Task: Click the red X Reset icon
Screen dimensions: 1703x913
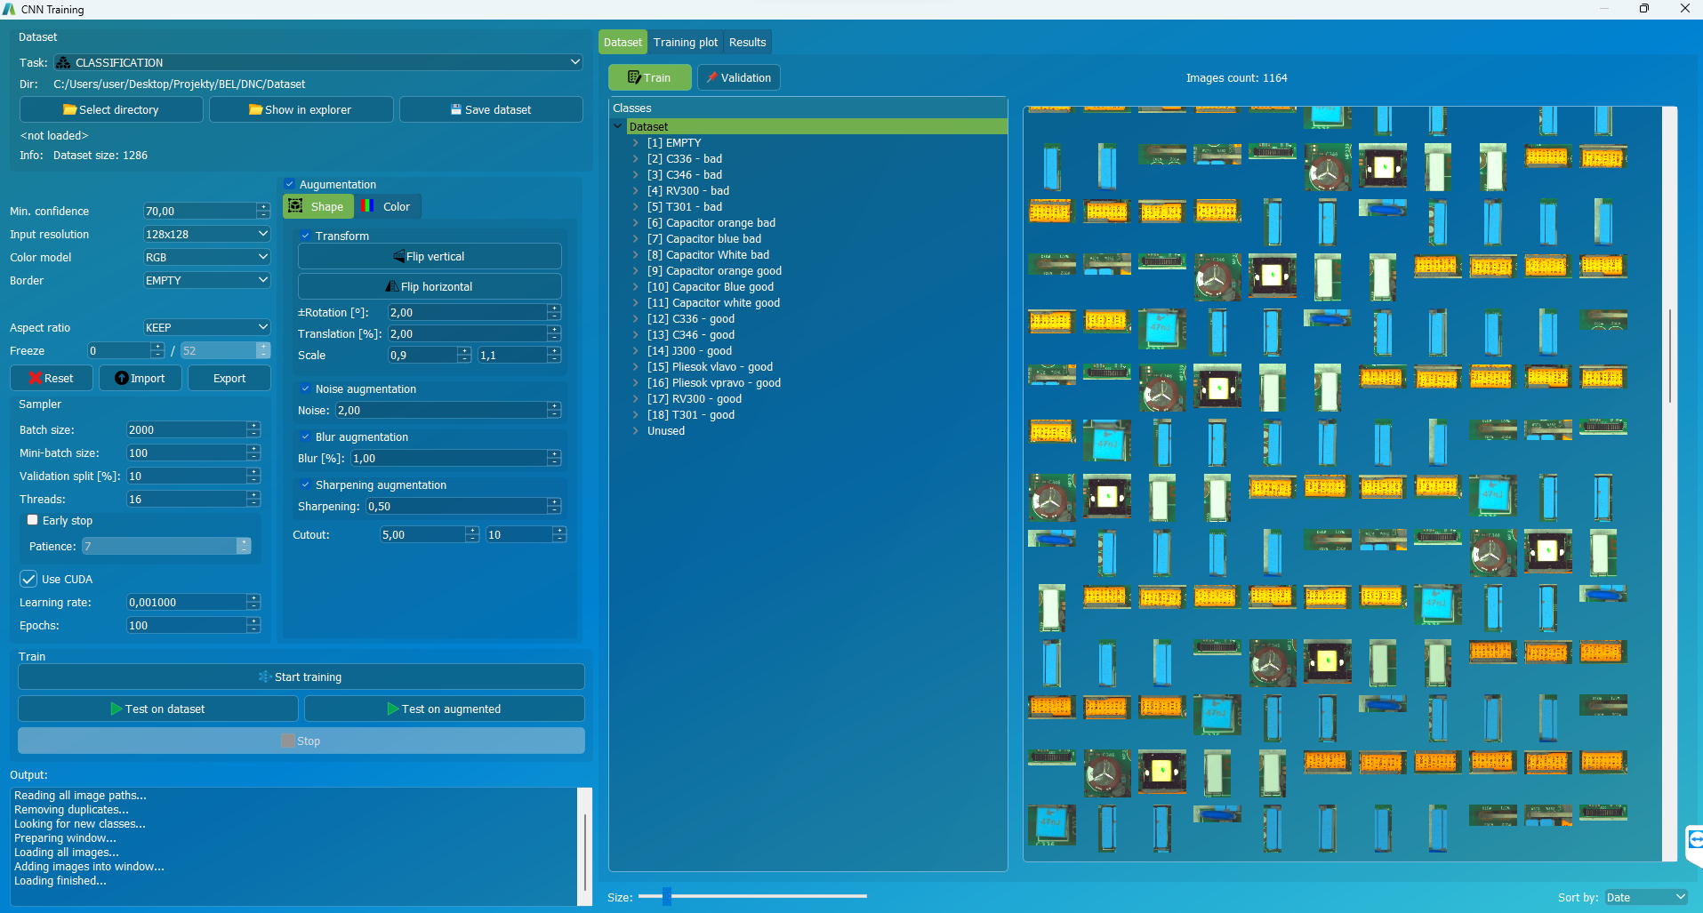Action: click(36, 378)
